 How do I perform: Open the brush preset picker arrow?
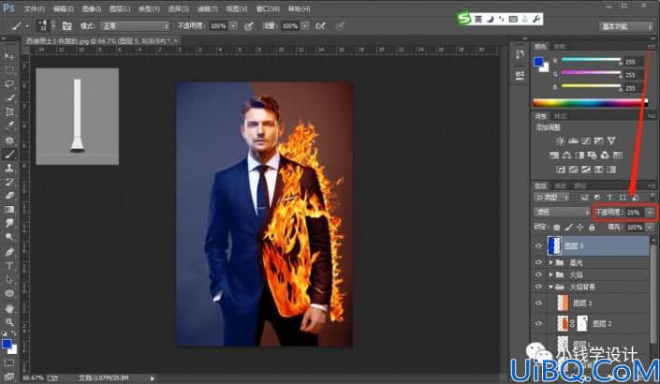(53, 26)
